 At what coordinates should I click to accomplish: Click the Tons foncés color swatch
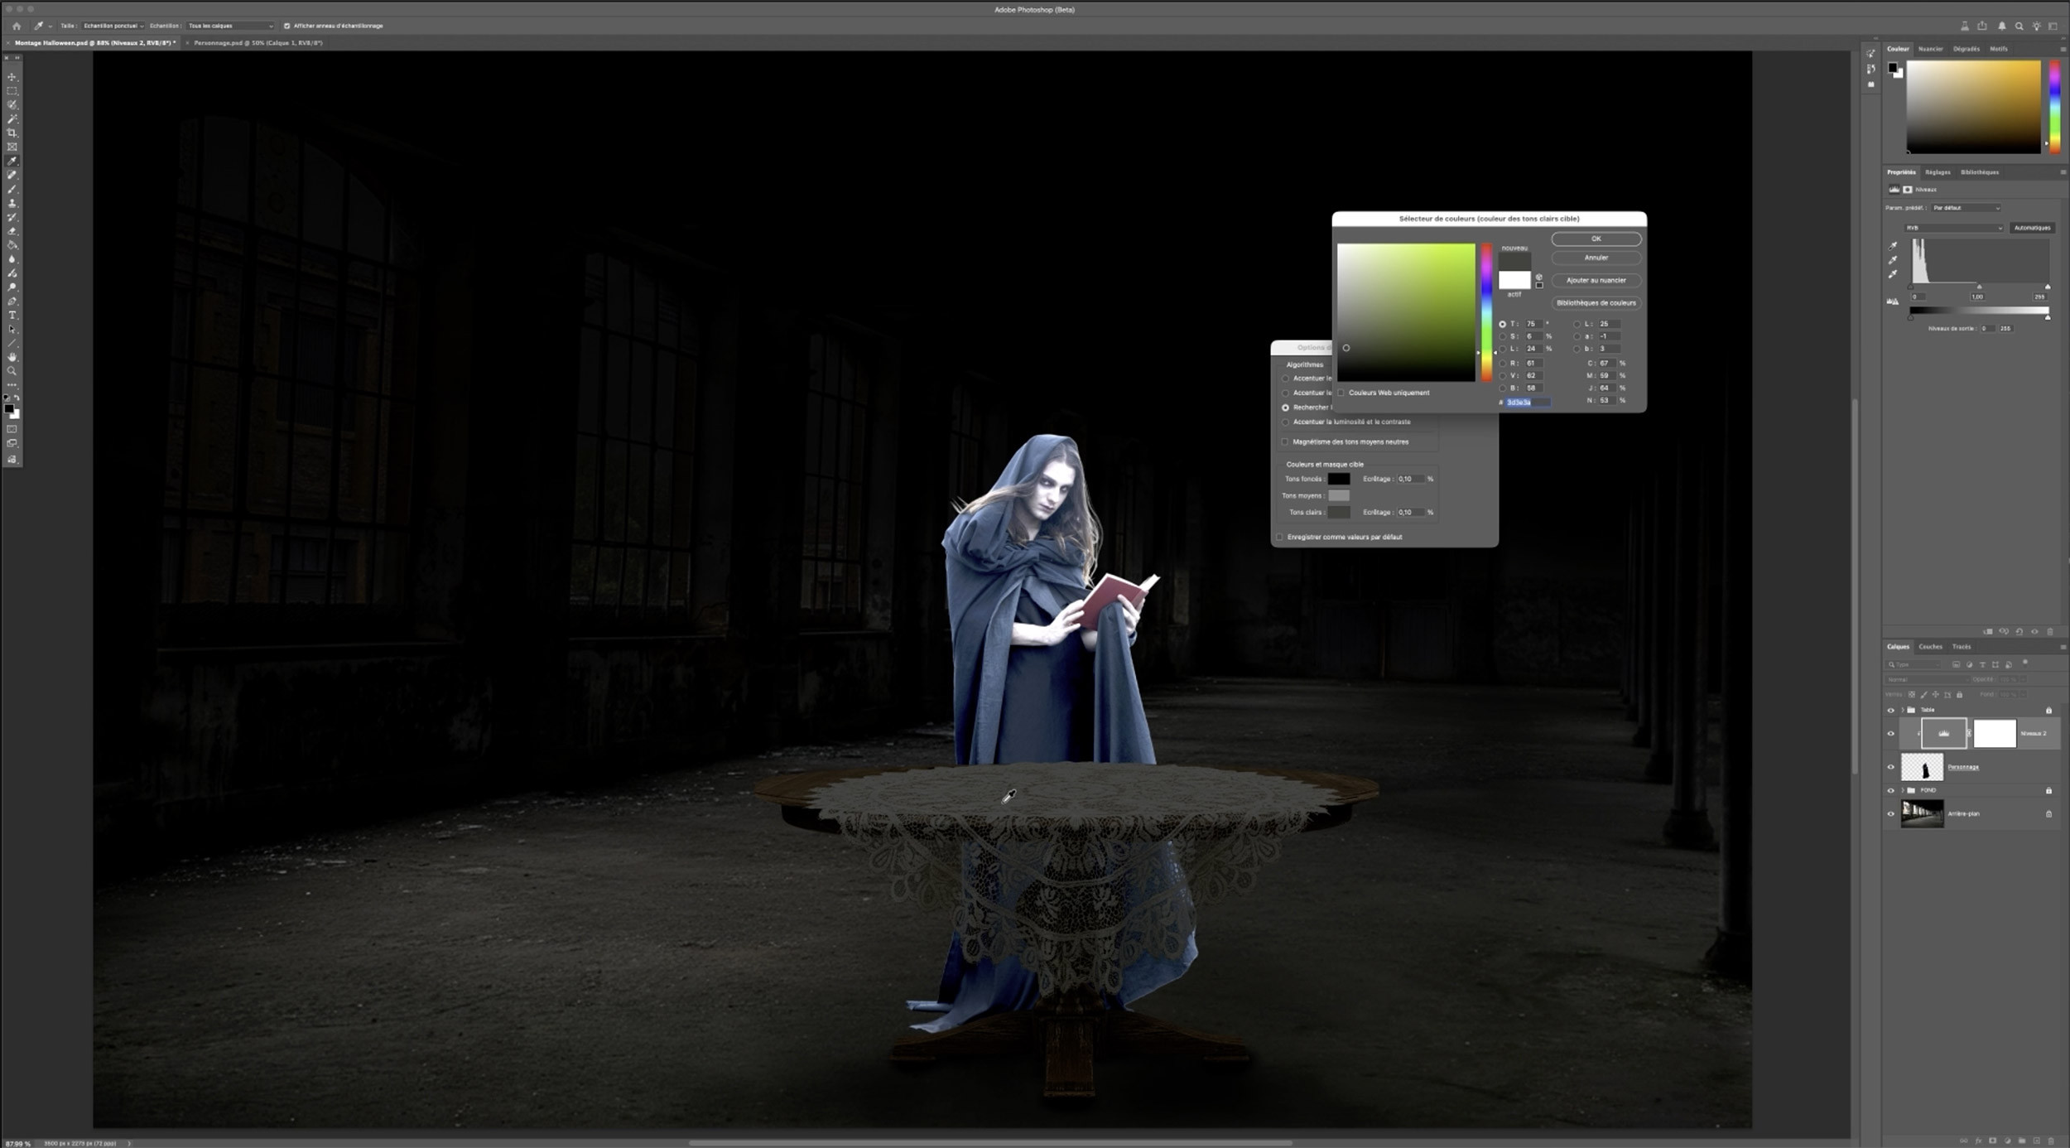point(1339,479)
